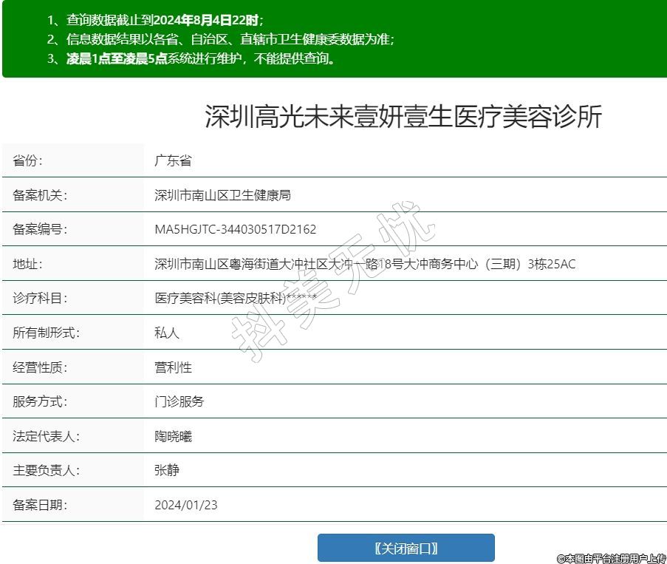Click the bottom-right upload attribution watermark
Image resolution: width=667 pixels, height=564 pixels.
[x=611, y=559]
